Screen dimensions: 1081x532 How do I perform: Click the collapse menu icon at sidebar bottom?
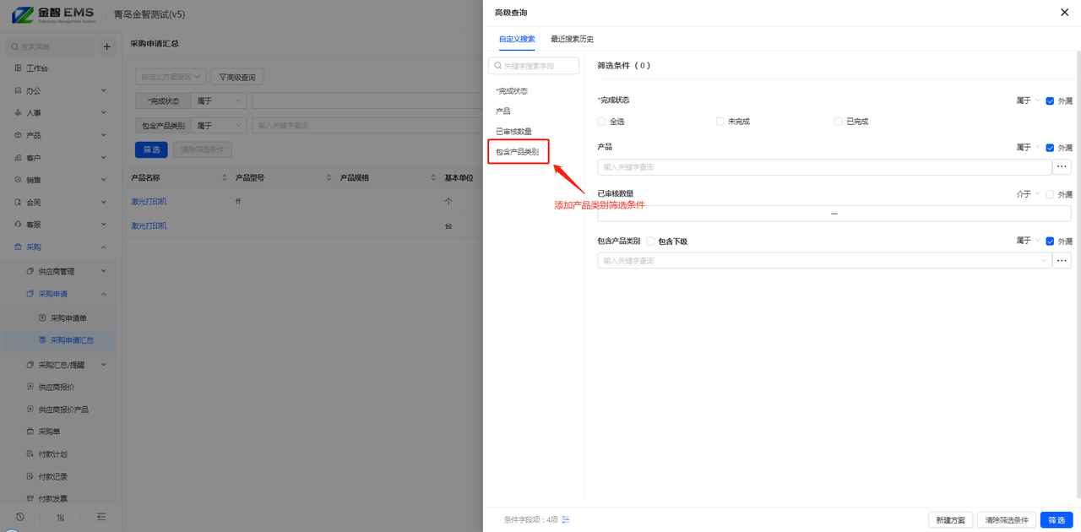tap(101, 517)
